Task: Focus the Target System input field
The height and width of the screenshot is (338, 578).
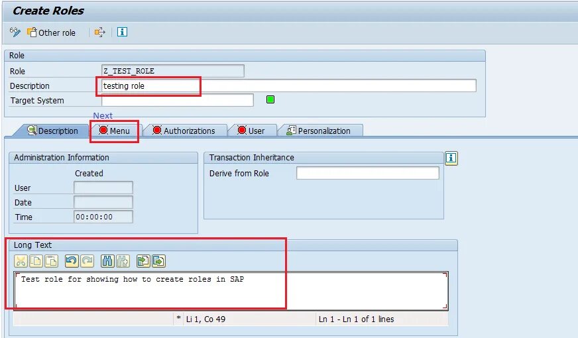Action: coord(177,100)
